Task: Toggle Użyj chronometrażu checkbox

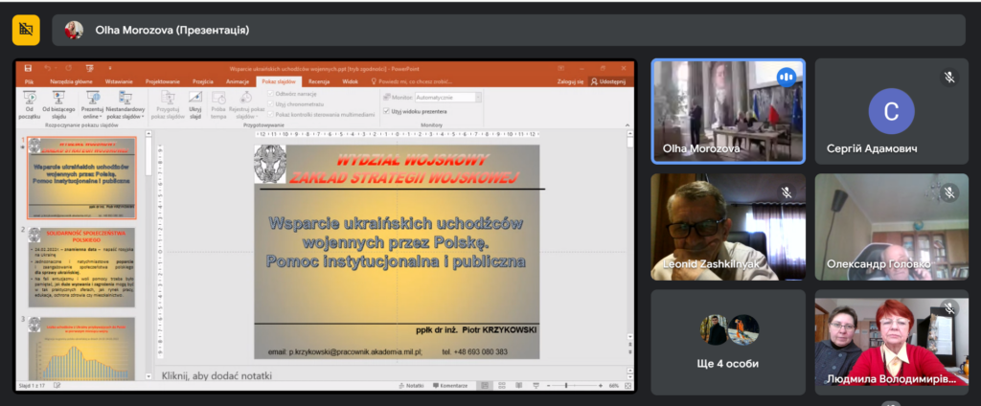Action: [271, 102]
